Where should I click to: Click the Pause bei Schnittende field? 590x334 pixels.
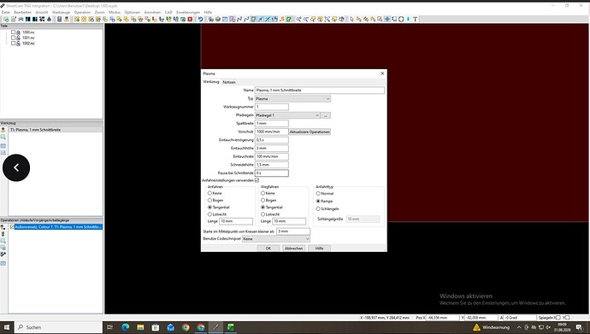272,173
